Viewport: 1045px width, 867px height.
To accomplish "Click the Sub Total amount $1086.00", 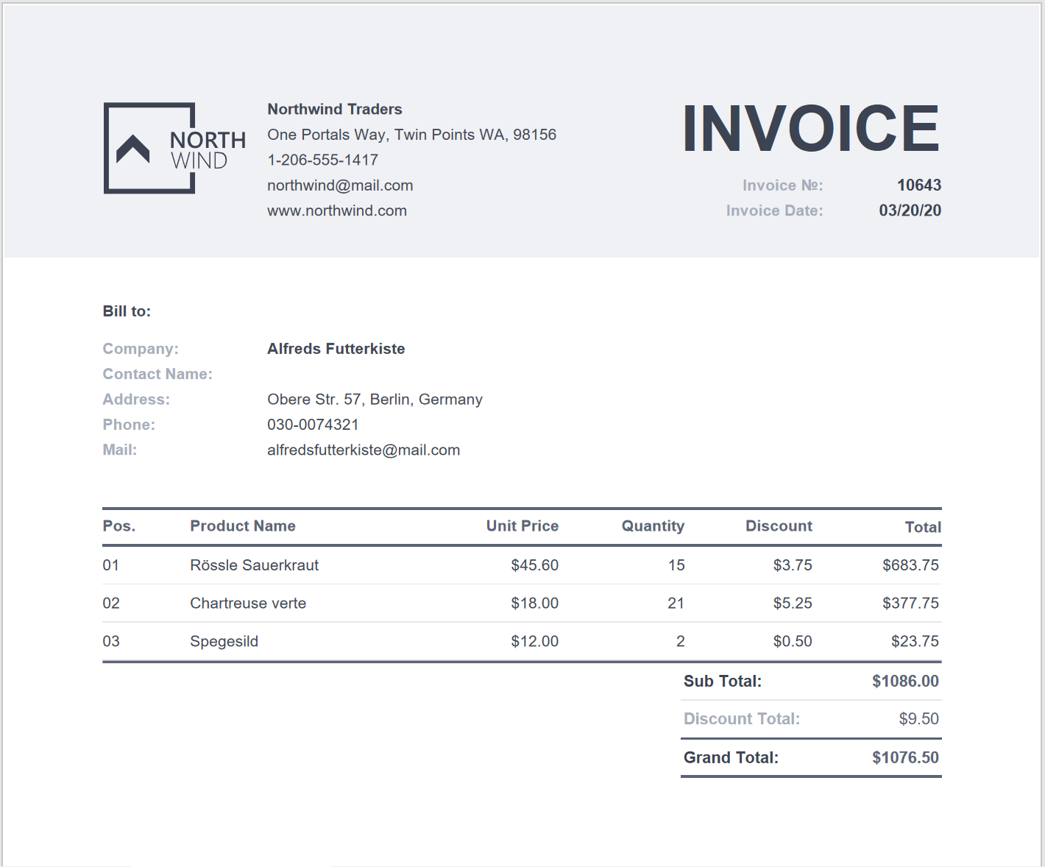I will coord(905,682).
